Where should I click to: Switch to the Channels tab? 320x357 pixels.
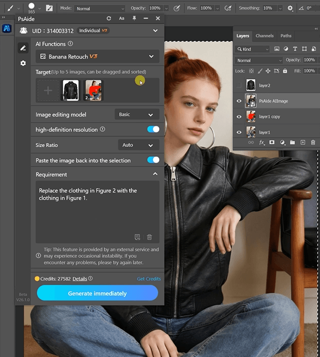[265, 35]
